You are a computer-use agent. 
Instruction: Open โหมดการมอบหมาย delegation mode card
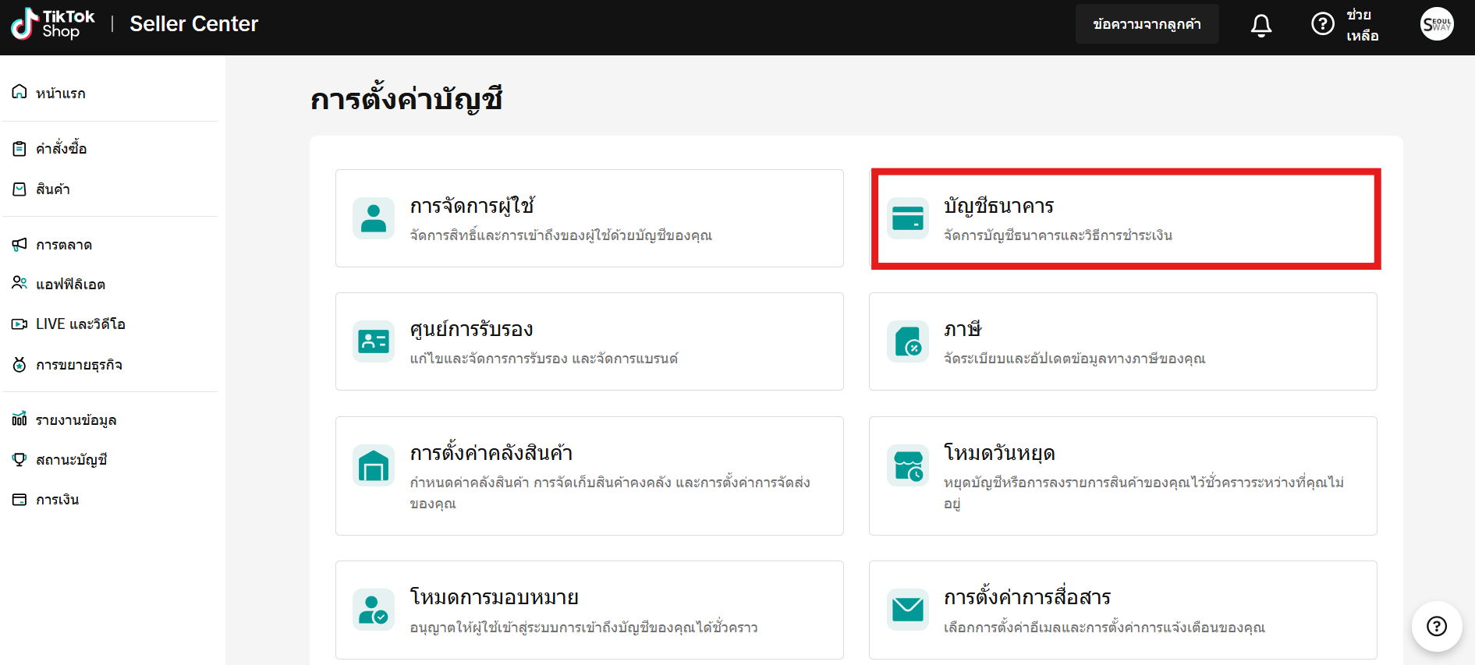tap(589, 610)
